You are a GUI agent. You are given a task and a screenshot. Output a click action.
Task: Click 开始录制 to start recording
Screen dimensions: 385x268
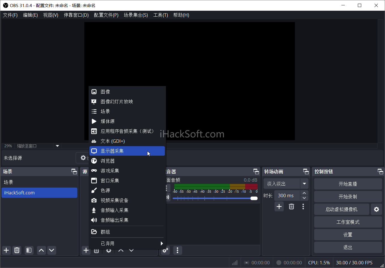click(x=348, y=197)
